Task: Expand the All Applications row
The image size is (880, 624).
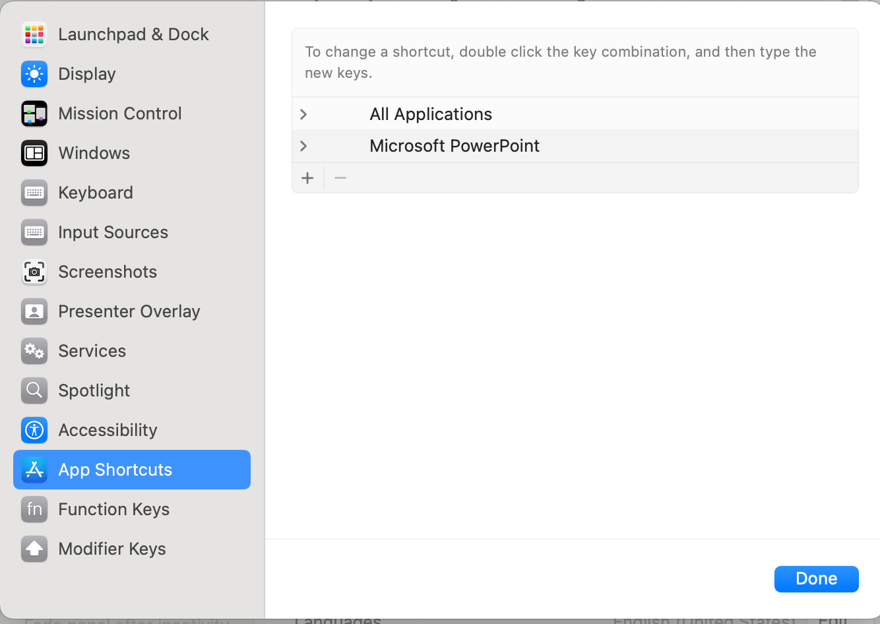Action: click(303, 114)
